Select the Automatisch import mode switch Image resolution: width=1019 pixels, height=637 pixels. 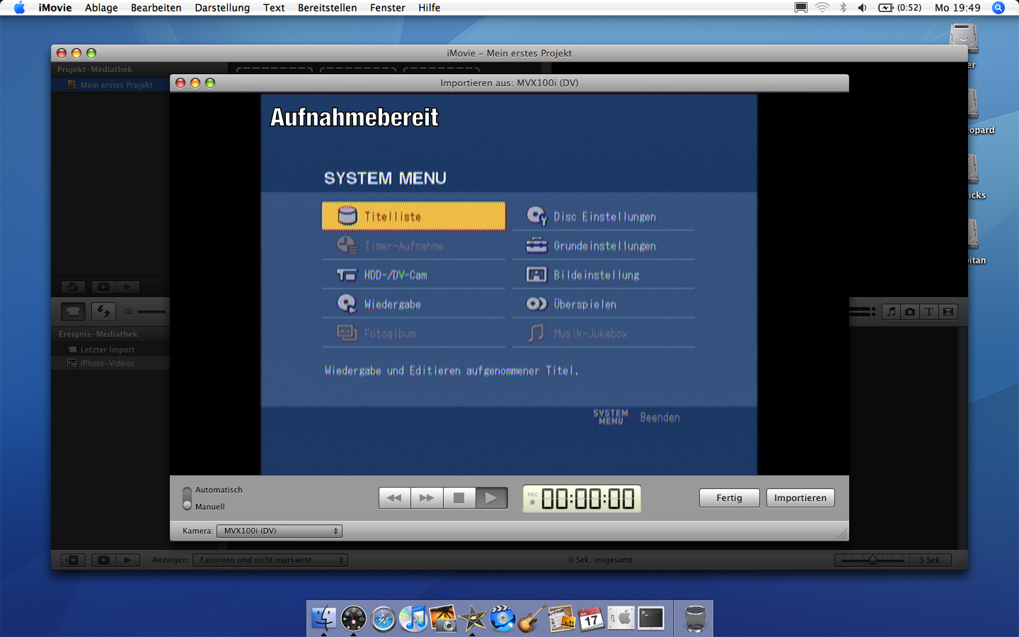pos(187,498)
